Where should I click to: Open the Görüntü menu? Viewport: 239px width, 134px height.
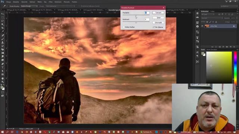click(24, 2)
